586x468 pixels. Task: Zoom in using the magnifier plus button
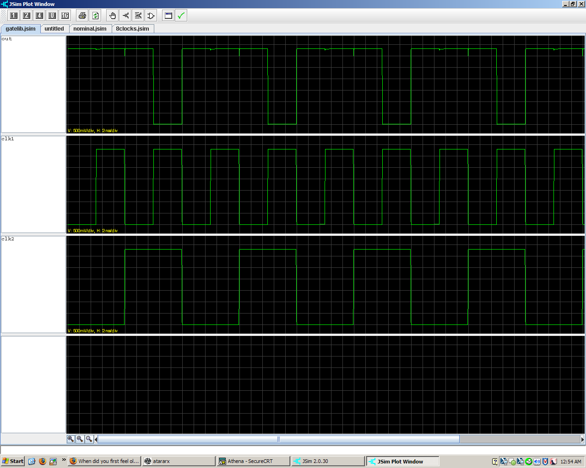[x=71, y=439]
